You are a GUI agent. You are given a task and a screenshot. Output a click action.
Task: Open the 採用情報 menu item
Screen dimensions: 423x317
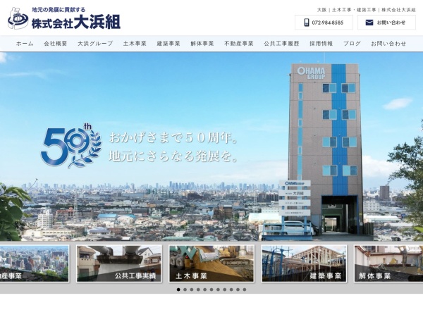pyautogui.click(x=321, y=44)
